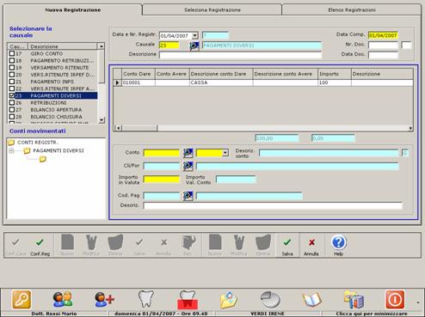Check the 17 GIRO CONTO checkbox
Image resolution: width=425 pixels, height=317 pixels.
[x=12, y=53]
